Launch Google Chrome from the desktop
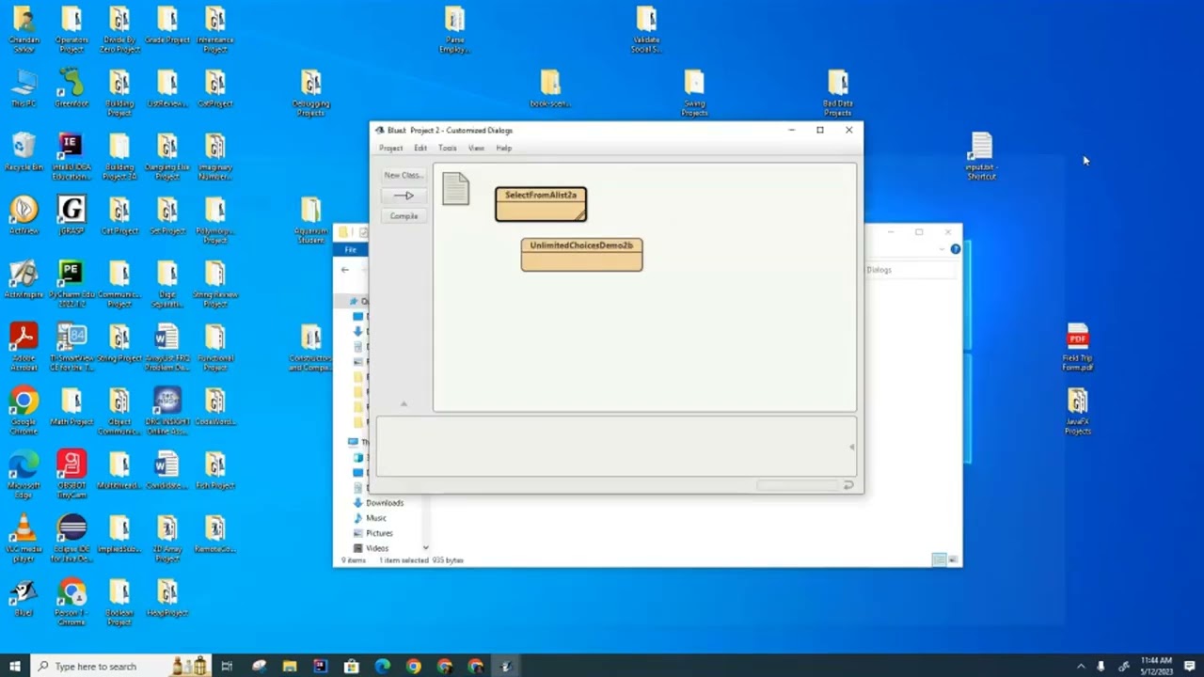1204x677 pixels. click(x=24, y=410)
